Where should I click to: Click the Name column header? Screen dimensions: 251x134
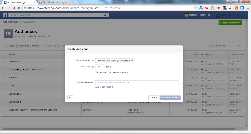(x=12, y=55)
